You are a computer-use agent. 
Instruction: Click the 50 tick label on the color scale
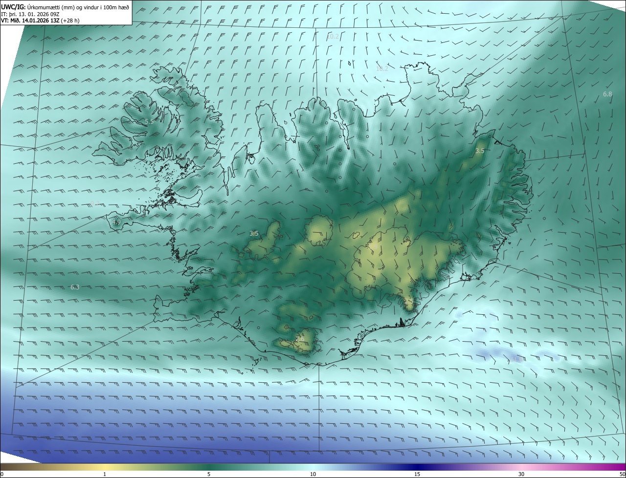coord(622,474)
